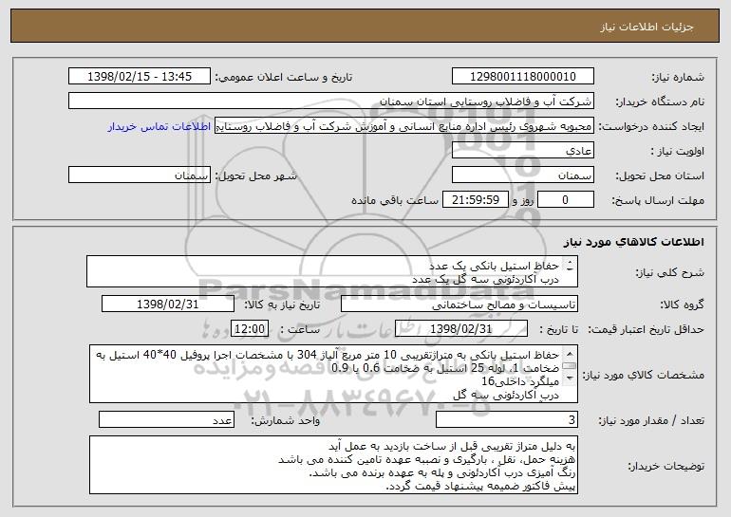This screenshot has height=517, width=731.
Task: Click the price validity date field 1398/02/31
Action: 461,329
